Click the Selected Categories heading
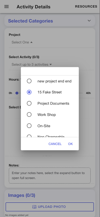The height and width of the screenshot is (217, 100). [30, 21]
